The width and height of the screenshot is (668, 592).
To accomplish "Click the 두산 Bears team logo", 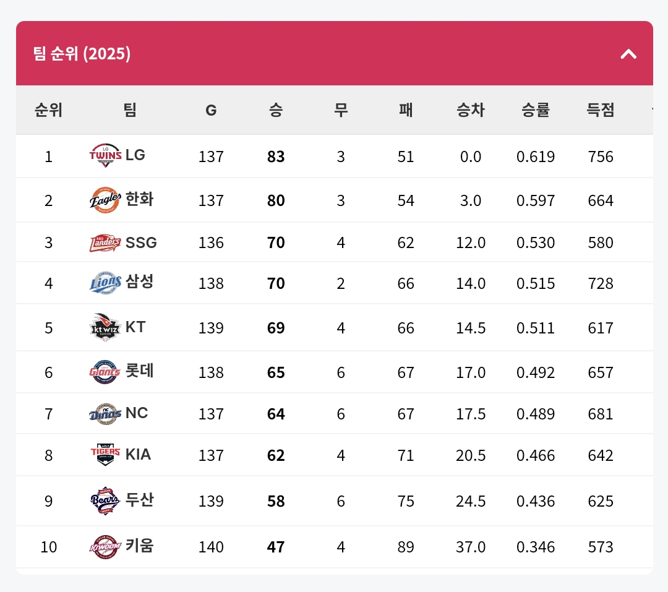I will coord(105,500).
